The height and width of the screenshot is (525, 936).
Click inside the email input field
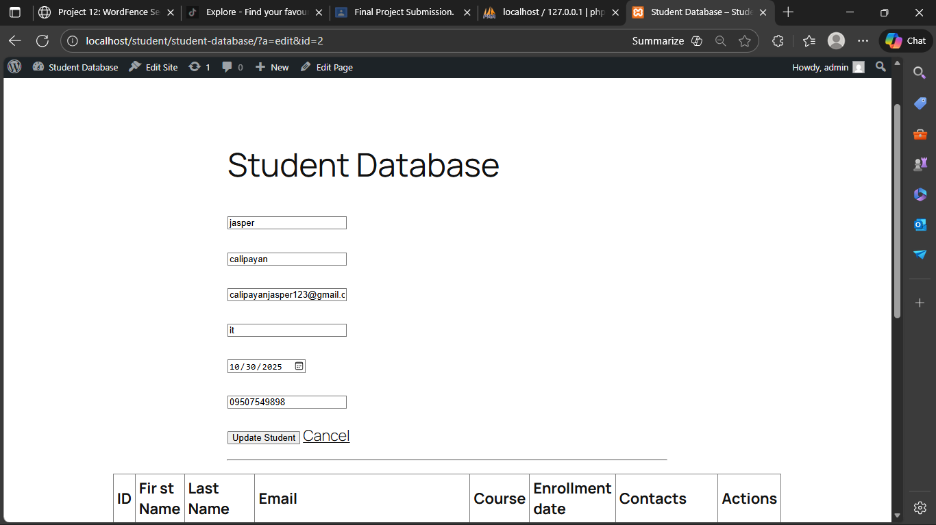coord(286,294)
